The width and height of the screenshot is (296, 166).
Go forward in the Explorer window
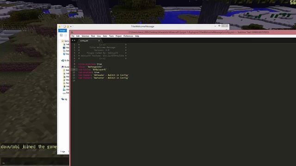[66, 35]
